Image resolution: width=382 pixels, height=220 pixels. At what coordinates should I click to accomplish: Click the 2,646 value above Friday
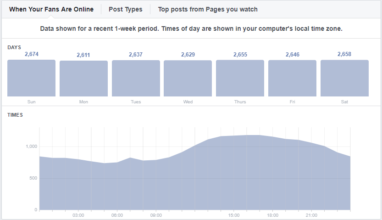point(293,55)
